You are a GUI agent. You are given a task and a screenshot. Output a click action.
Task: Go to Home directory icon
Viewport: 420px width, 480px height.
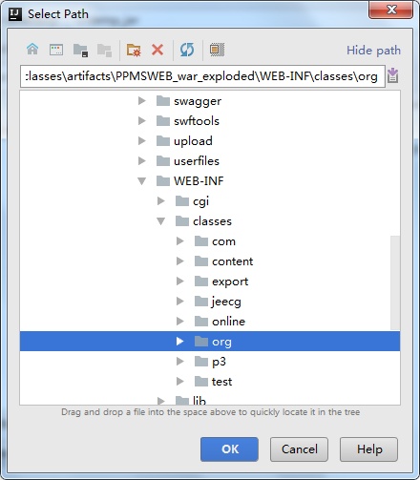click(32, 50)
